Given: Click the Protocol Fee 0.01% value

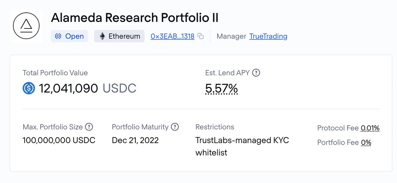Looking at the screenshot, I should (370, 128).
